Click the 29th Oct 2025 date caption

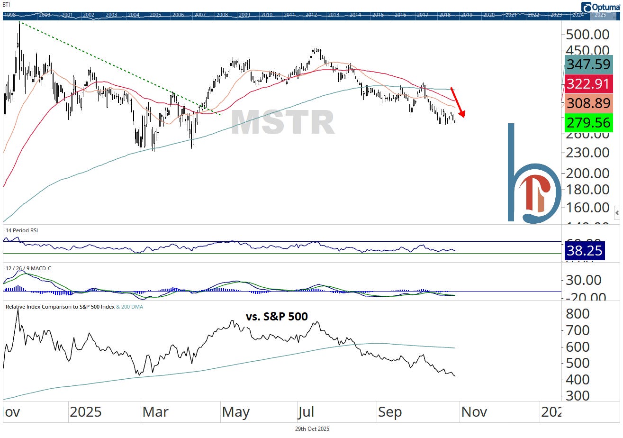(x=311, y=429)
